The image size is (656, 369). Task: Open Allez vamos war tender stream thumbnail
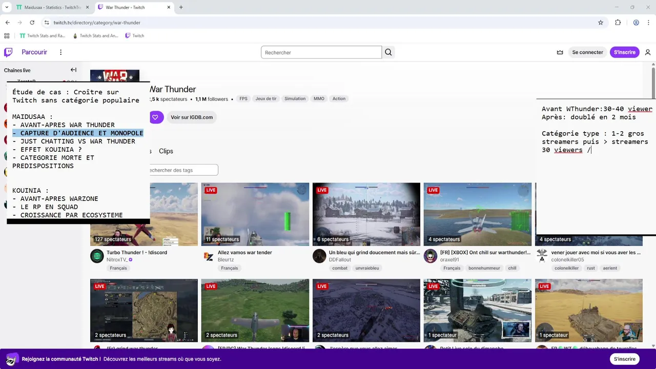(255, 214)
